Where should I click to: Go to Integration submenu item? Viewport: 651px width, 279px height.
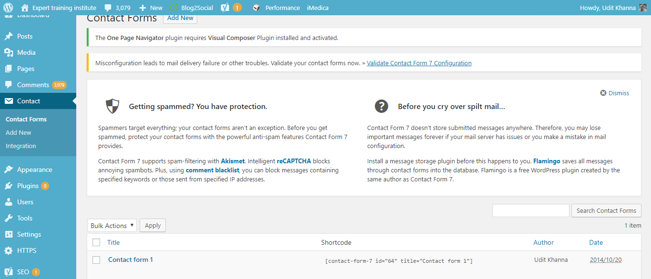[20, 146]
